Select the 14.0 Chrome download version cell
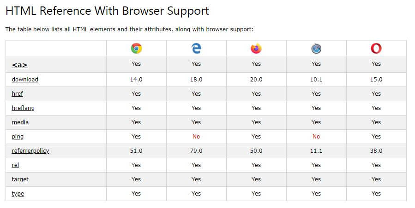The width and height of the screenshot is (415, 208). [136, 80]
